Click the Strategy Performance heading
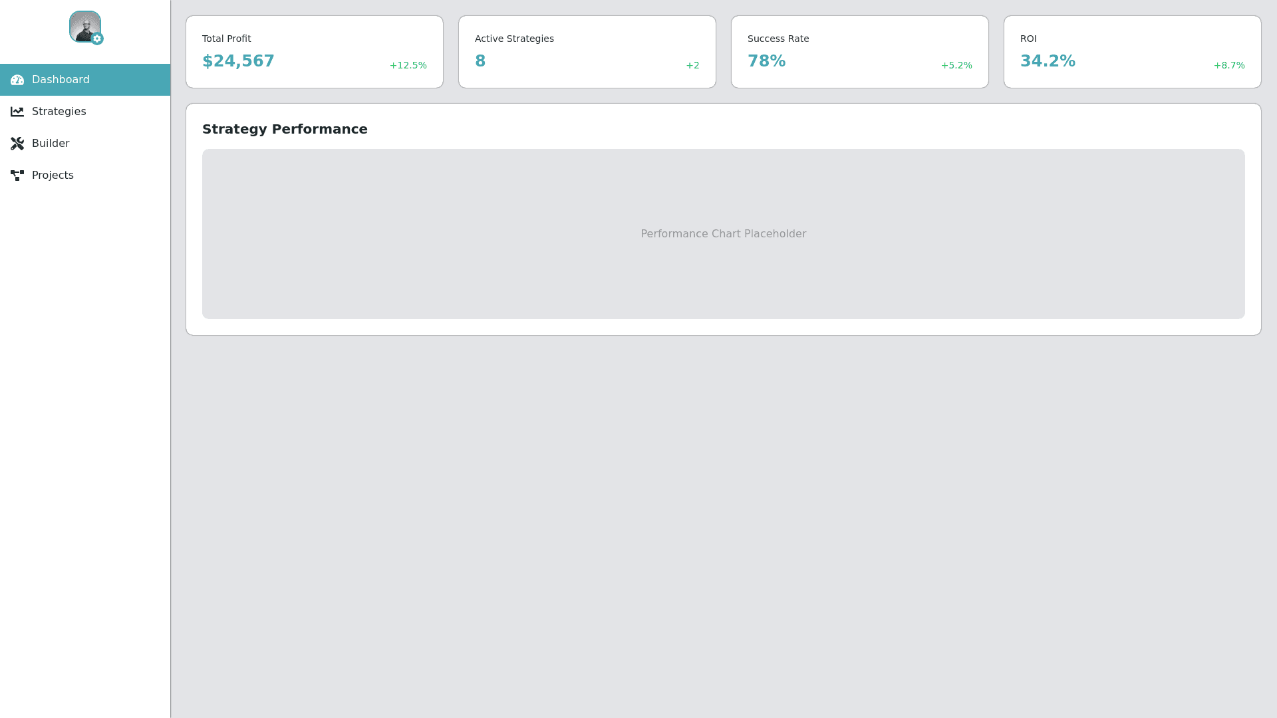This screenshot has height=718, width=1277. pos(285,129)
